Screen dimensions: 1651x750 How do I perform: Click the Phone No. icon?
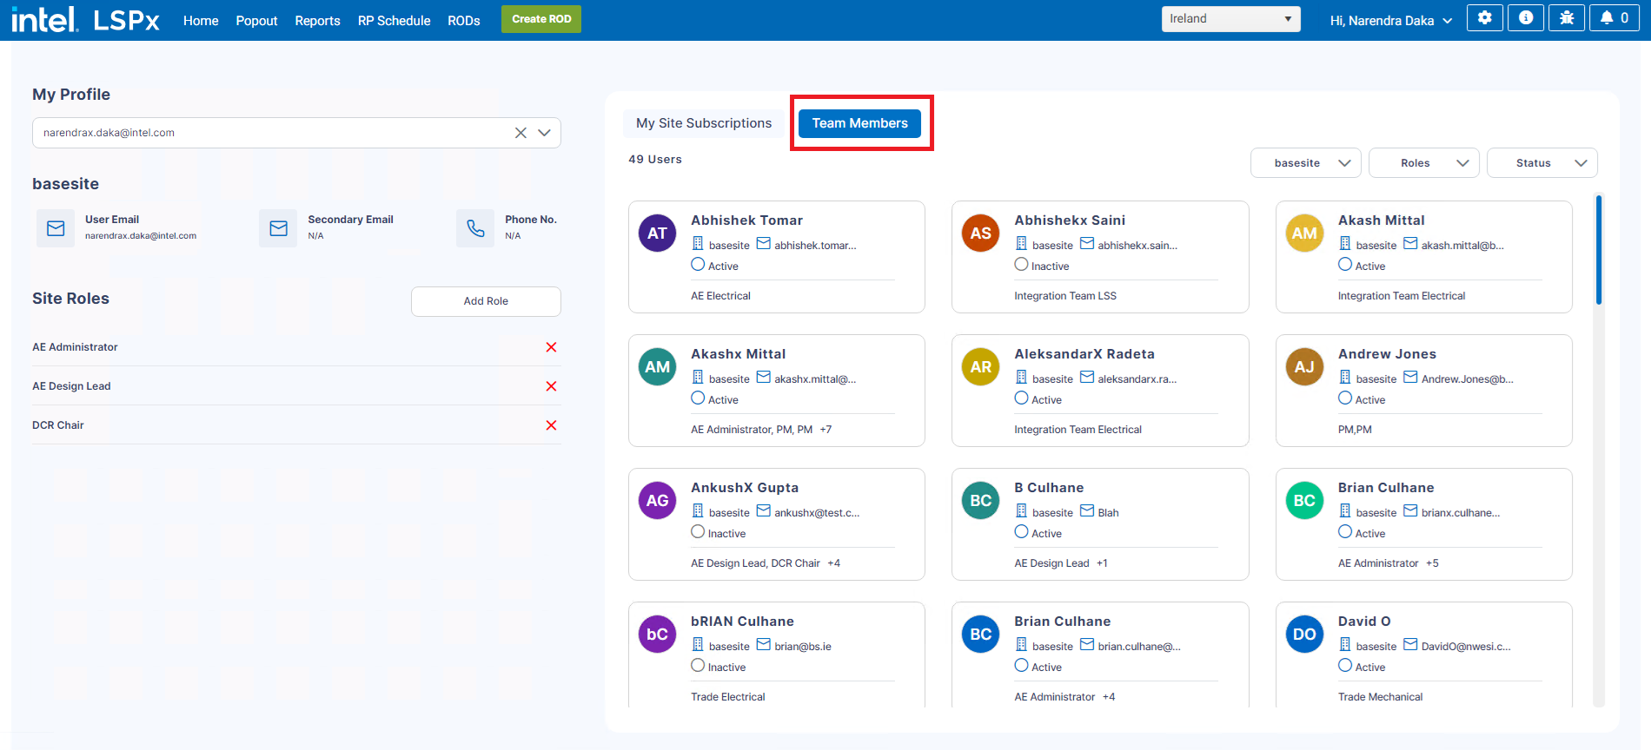tap(475, 228)
